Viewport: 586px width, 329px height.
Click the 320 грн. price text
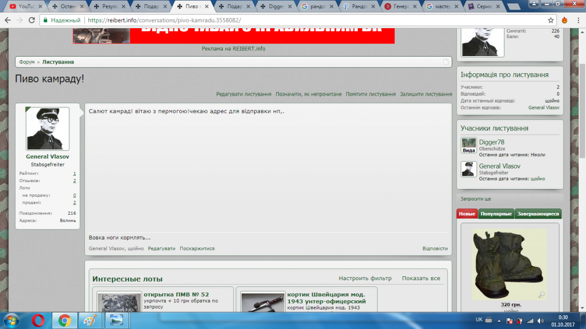pyautogui.click(x=511, y=305)
